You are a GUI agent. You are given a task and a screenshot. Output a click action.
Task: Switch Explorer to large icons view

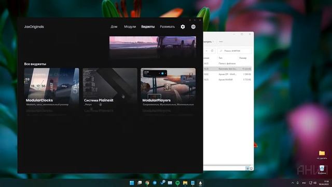click(x=251, y=168)
